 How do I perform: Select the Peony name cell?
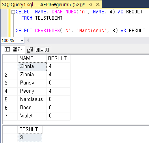click(x=32, y=92)
